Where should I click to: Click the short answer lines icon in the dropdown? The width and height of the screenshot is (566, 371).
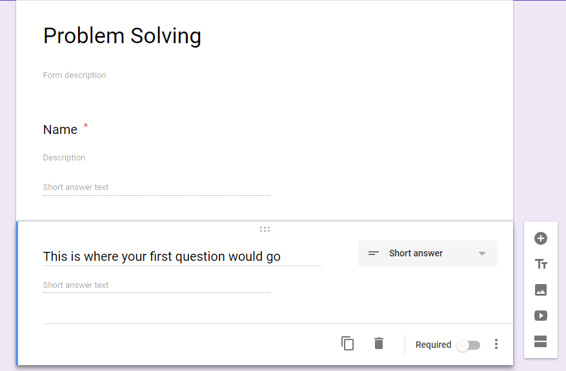(373, 253)
